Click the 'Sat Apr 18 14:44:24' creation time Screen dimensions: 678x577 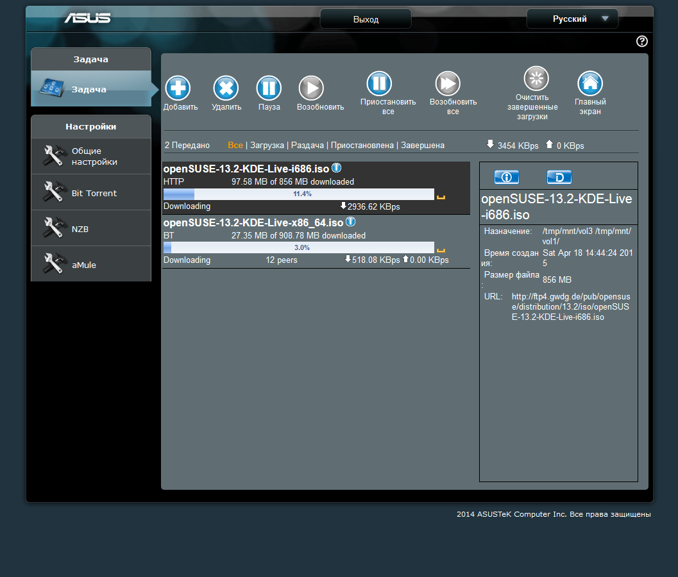click(588, 258)
